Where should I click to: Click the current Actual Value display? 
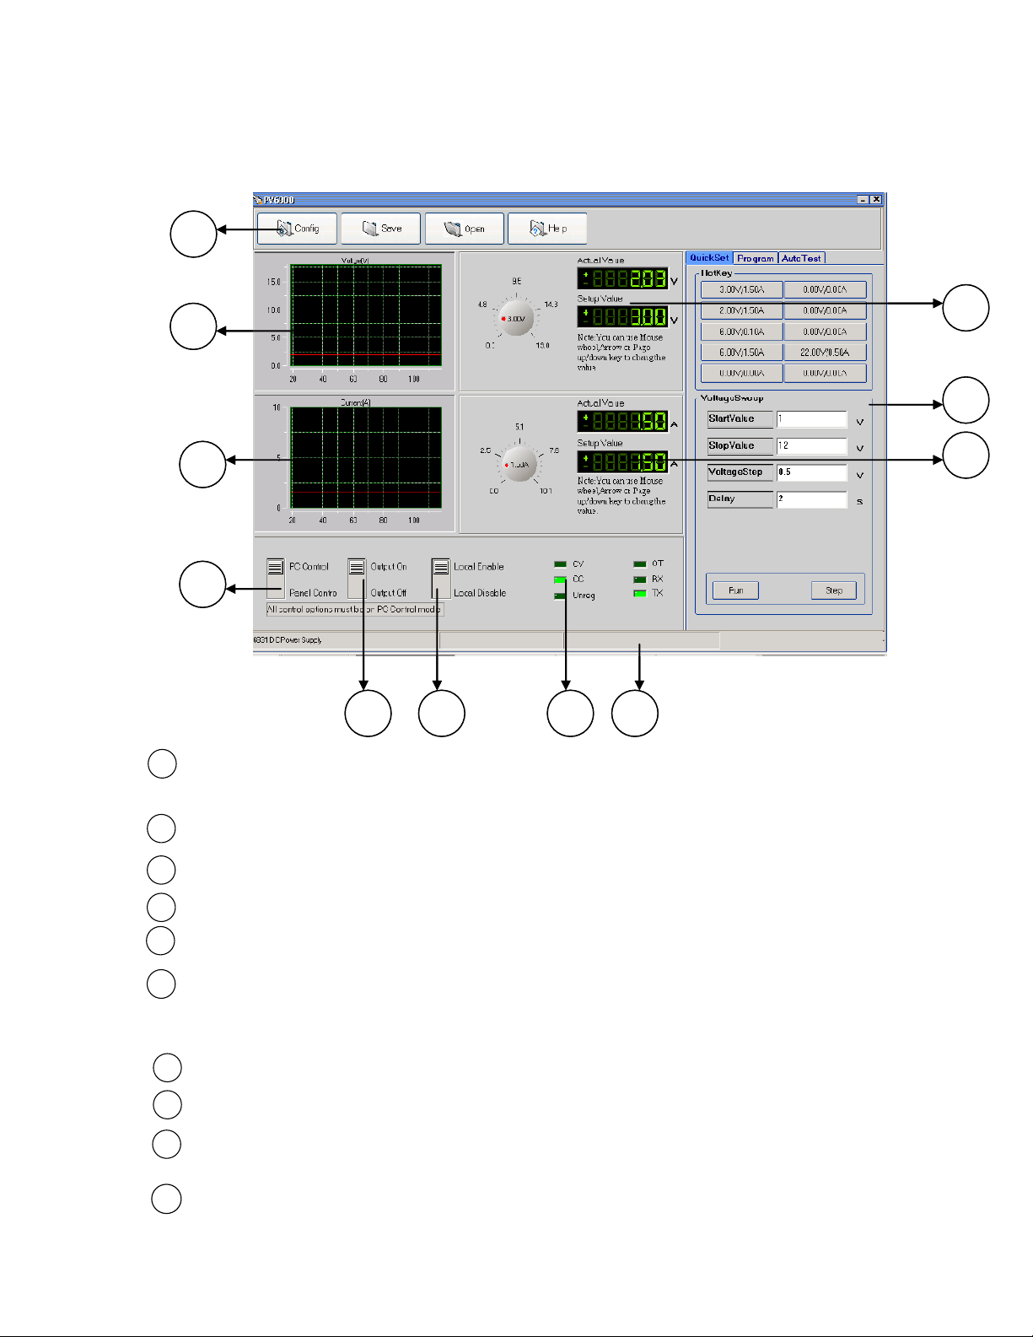pyautogui.click(x=622, y=421)
